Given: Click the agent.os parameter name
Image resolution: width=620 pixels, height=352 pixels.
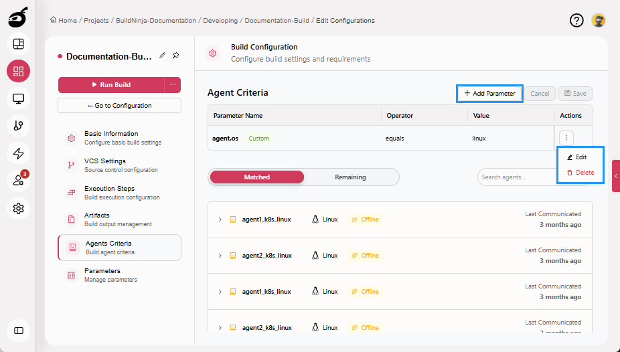Looking at the screenshot, I should (226, 139).
